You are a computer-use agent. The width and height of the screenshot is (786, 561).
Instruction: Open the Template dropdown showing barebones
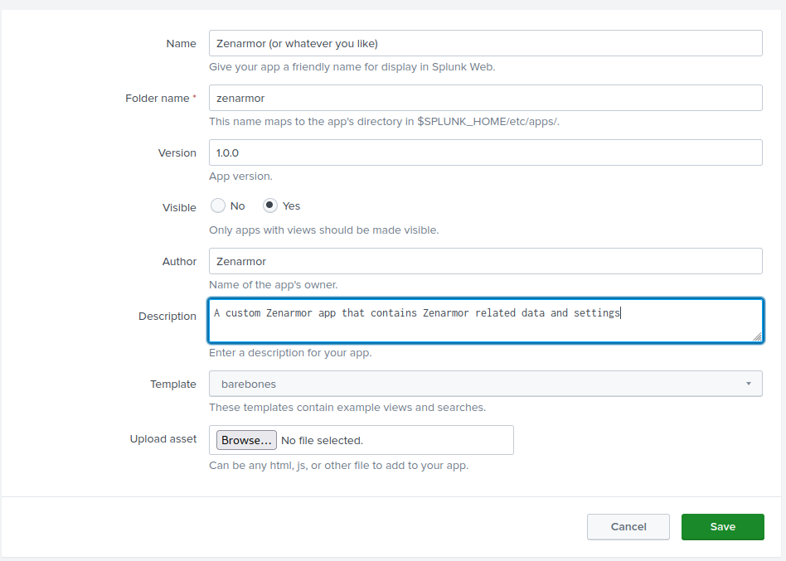coord(485,384)
